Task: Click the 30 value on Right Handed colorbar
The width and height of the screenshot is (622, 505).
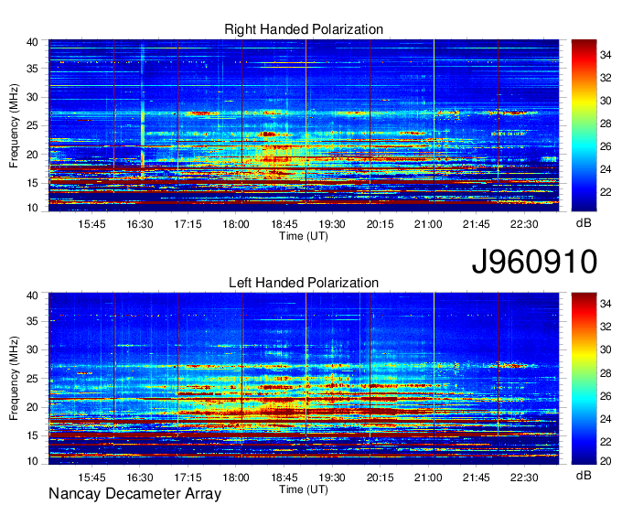Action: tap(606, 101)
